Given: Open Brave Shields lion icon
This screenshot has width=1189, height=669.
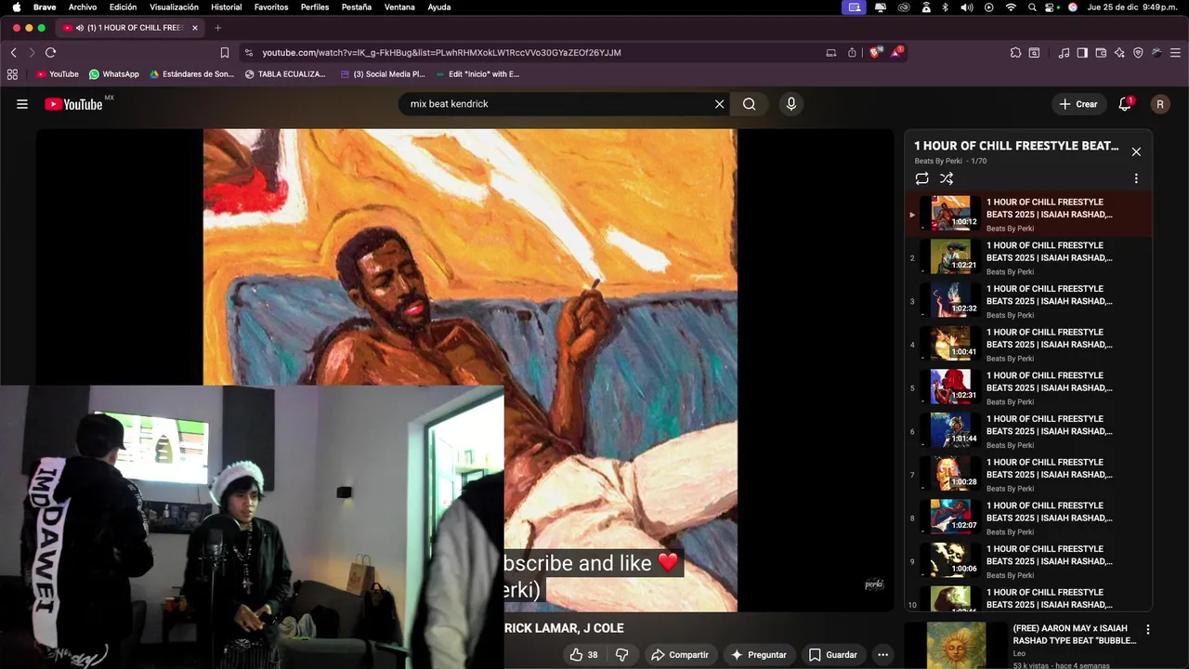Looking at the screenshot, I should coord(874,53).
